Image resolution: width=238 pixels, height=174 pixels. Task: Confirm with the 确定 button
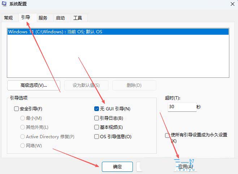coord(117,167)
